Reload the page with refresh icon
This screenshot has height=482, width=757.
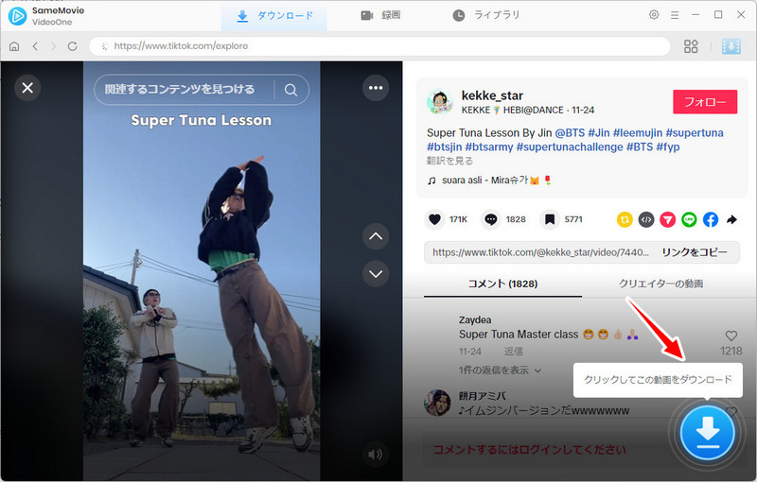[x=73, y=46]
